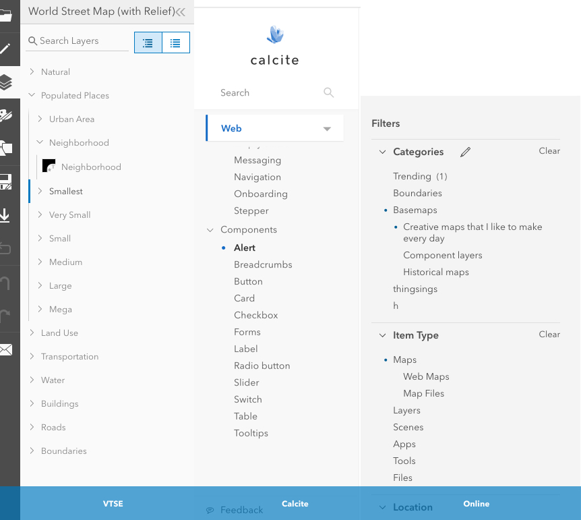Clear the Categories filter

549,151
